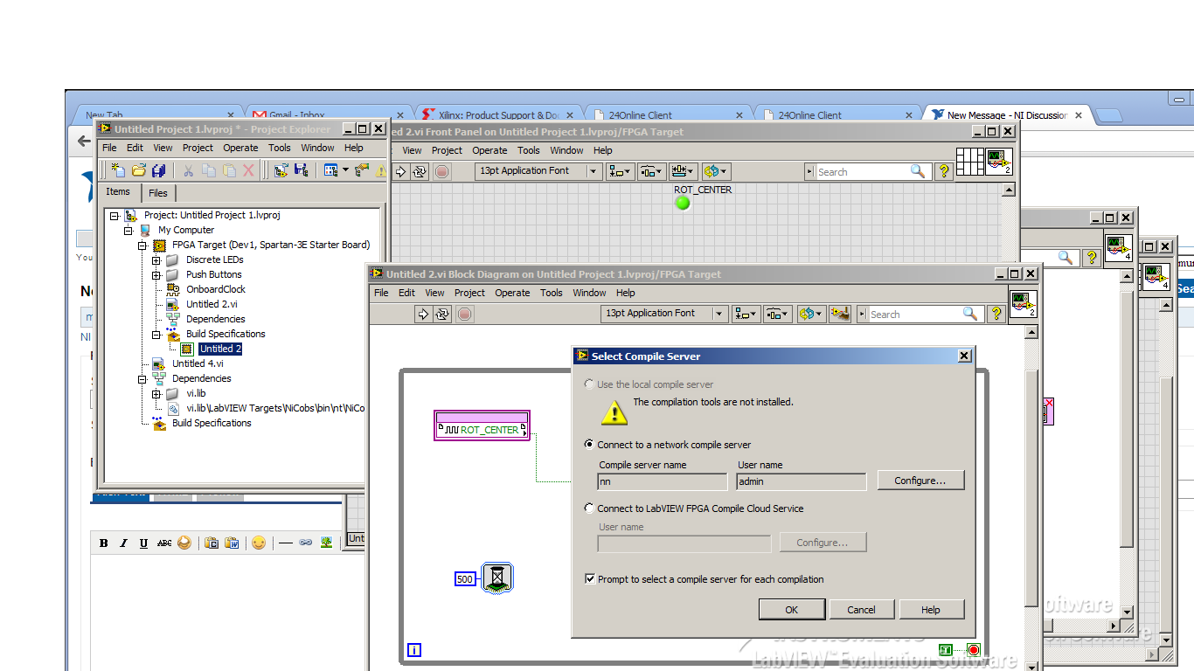1194x671 pixels.
Task: Open Align Objects dropdown in Block Diagram
Action: coord(746,314)
